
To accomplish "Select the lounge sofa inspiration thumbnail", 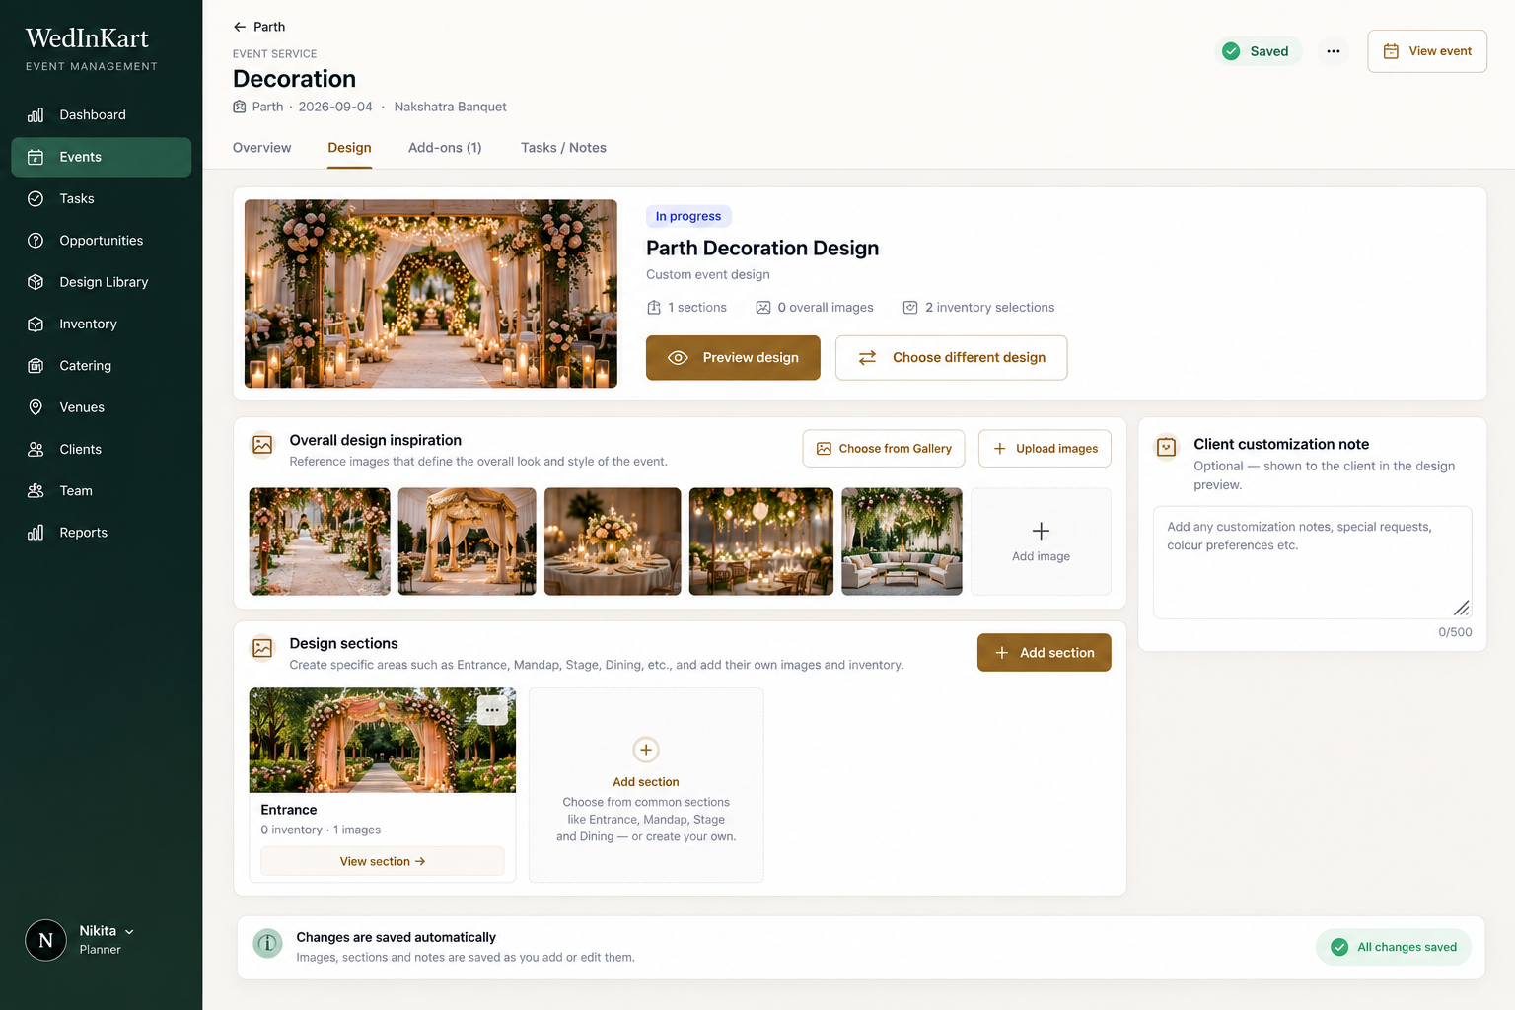I will tap(902, 541).
